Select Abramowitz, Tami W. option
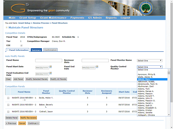This screenshot has width=173, height=129. point(152,84)
